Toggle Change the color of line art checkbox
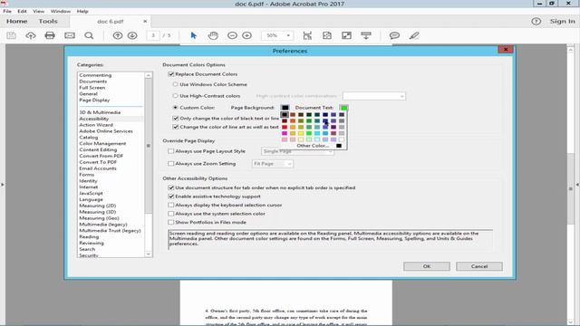 pos(176,127)
